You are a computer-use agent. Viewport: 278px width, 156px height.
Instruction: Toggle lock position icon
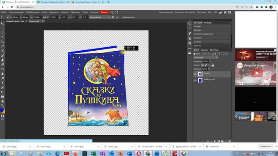click(209, 65)
